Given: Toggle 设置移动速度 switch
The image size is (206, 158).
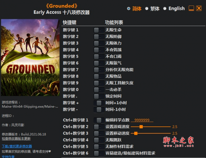Looking at the screenshot, I should click(99, 133).
